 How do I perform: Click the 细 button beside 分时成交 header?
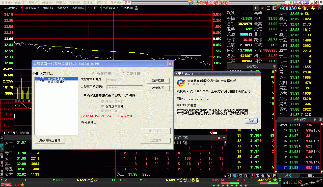(x=320, y=120)
